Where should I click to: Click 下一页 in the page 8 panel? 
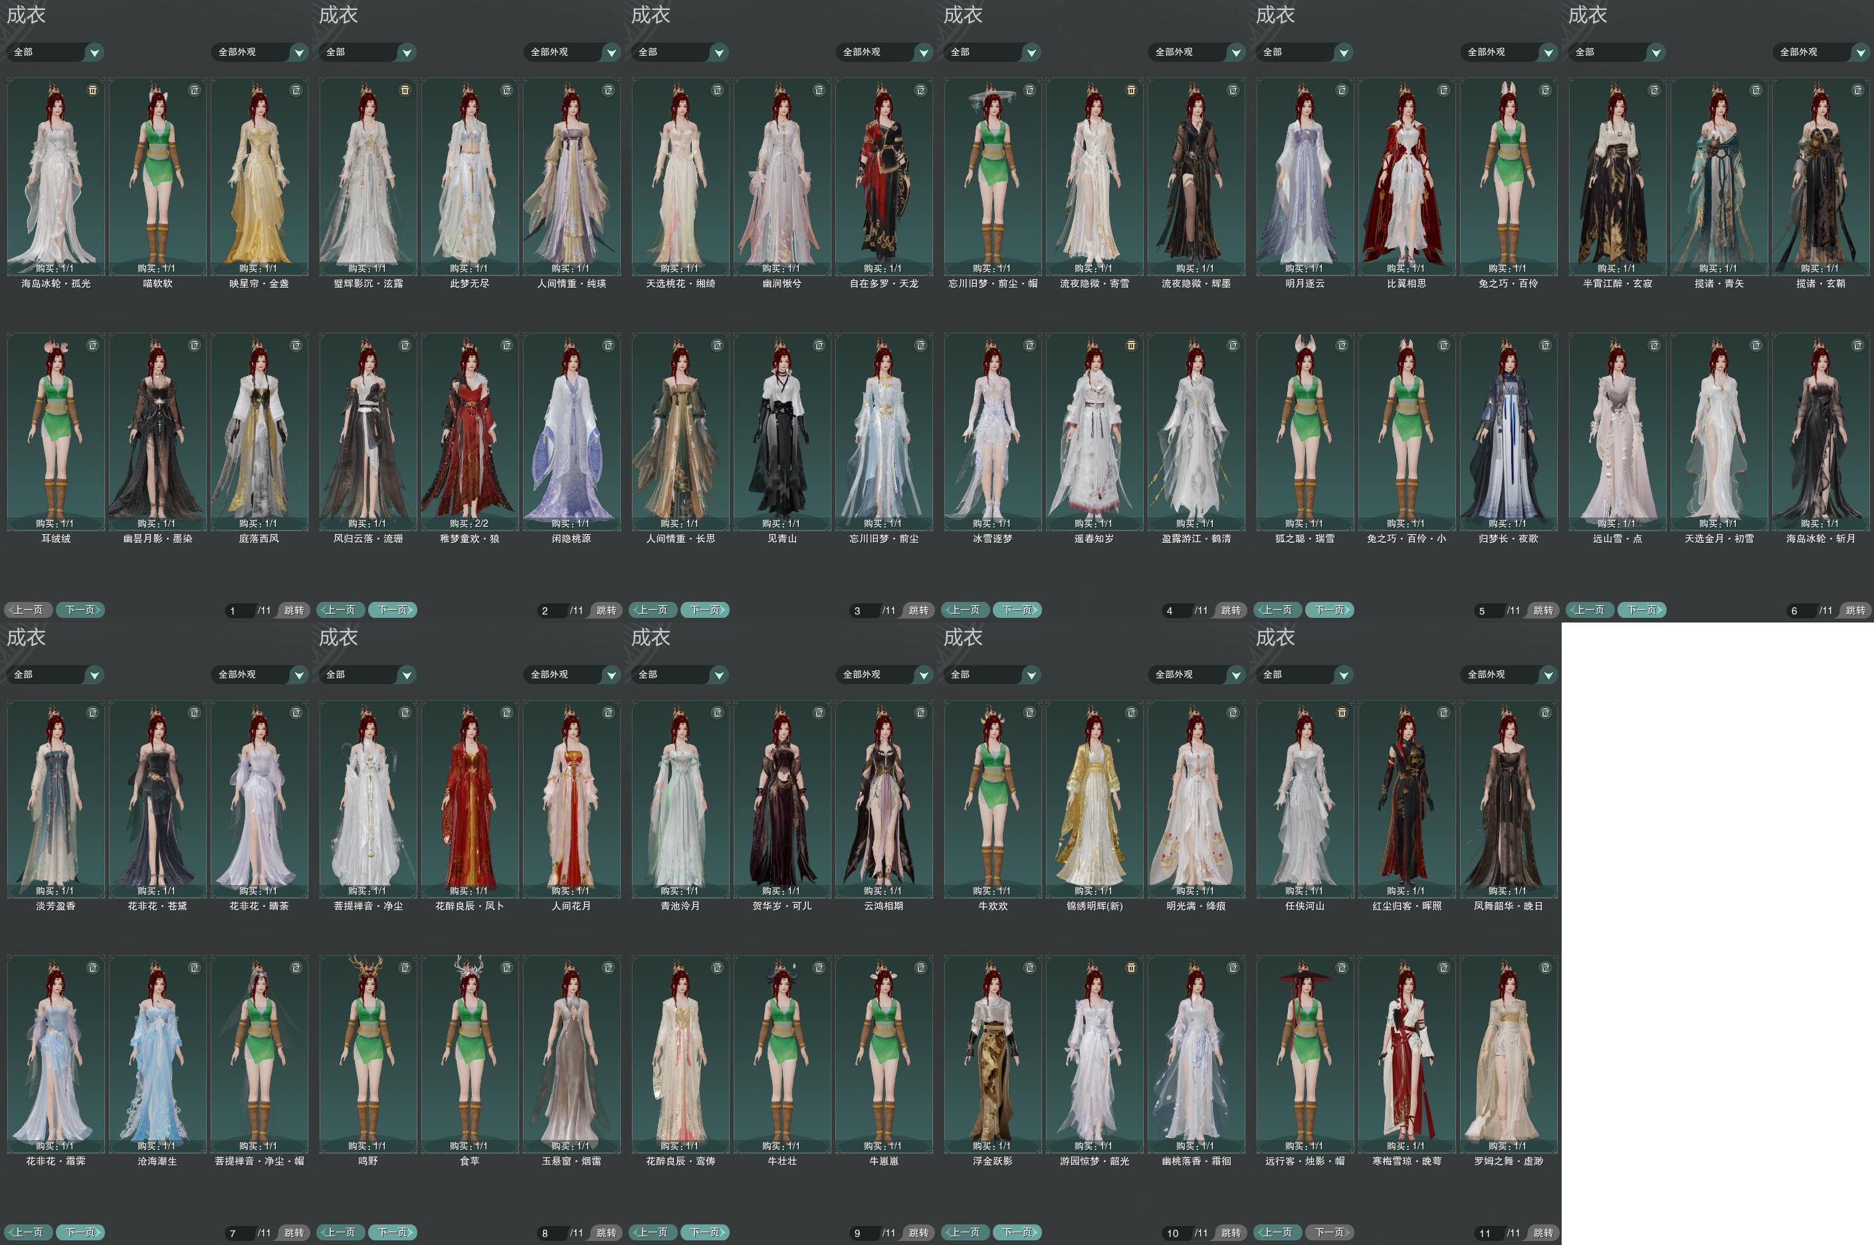tap(392, 1232)
